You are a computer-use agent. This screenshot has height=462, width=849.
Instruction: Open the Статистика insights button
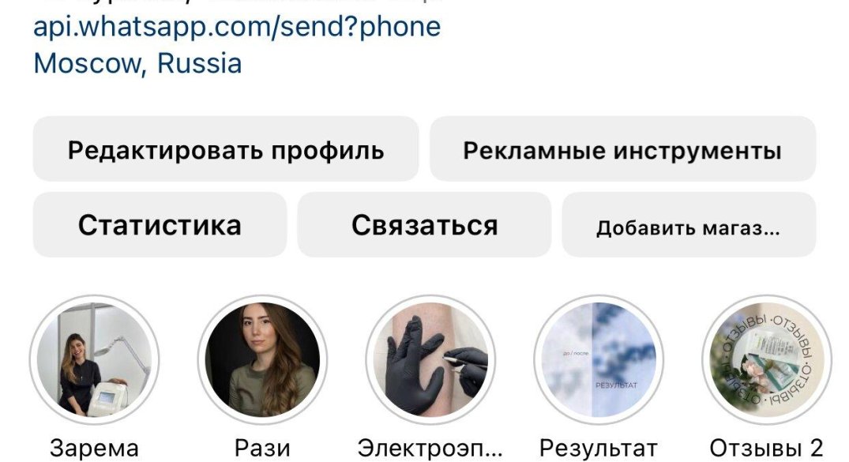(x=160, y=225)
